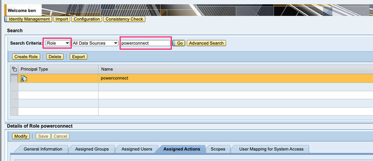Open Advanced Search
Image resolution: width=373 pixels, height=161 pixels.
point(206,43)
